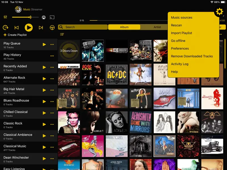Toggle album list view icon
This screenshot has width=227, height=170.
62,34
